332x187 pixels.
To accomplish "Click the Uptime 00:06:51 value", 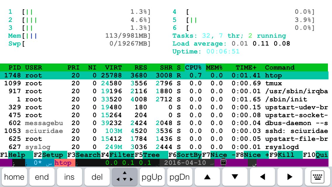I will [x=223, y=52].
